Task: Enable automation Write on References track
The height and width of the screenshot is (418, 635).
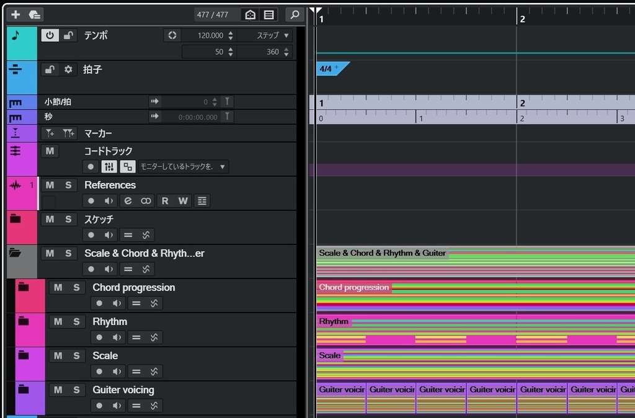Action: click(182, 200)
